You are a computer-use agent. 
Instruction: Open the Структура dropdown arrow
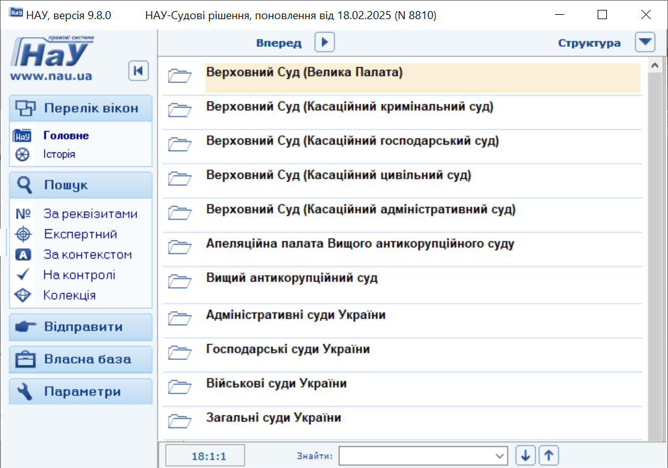(645, 42)
